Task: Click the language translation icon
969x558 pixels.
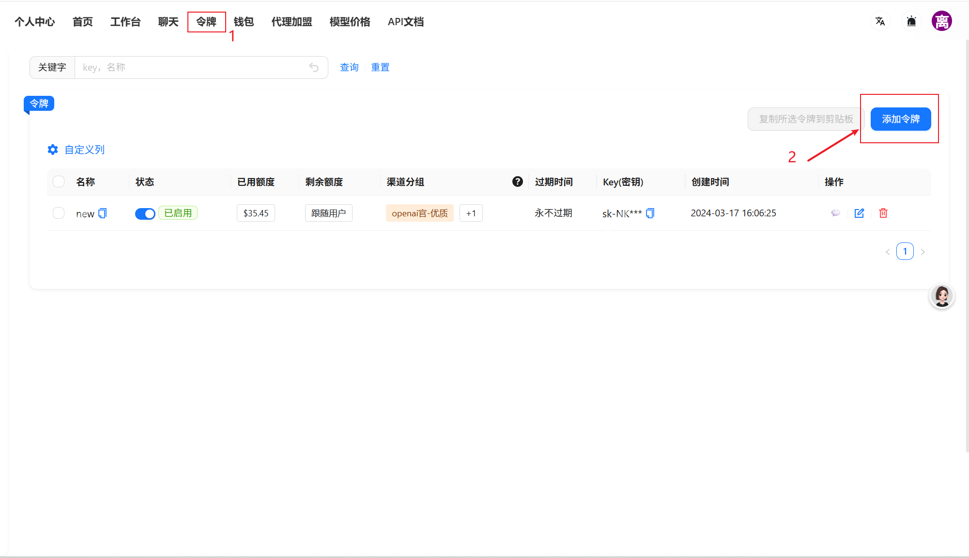Action: [x=880, y=21]
